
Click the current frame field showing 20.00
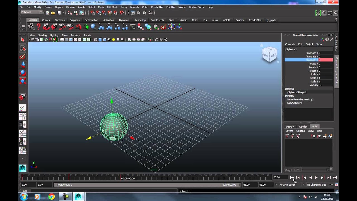(280, 178)
